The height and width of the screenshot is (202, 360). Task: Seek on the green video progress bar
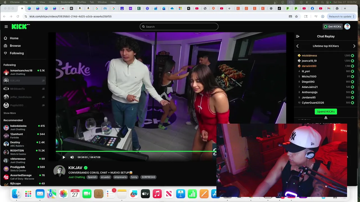(x=136, y=151)
